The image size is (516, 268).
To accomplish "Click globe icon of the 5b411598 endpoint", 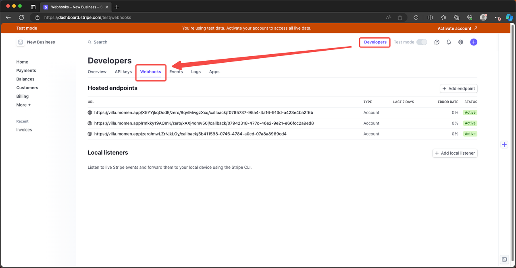I will tap(90, 134).
